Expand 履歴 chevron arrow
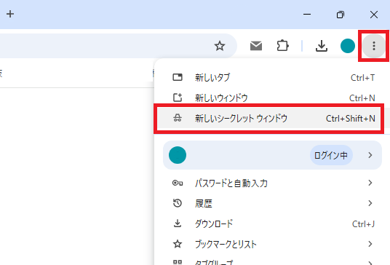This screenshot has height=265, width=390. click(370, 203)
